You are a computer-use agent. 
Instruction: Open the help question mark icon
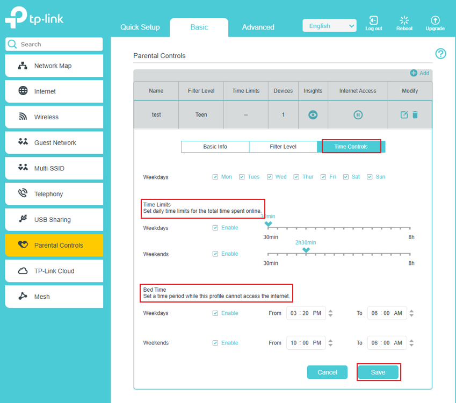pos(440,54)
